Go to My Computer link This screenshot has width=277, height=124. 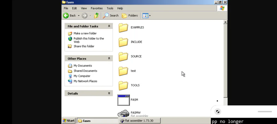coord(82,76)
